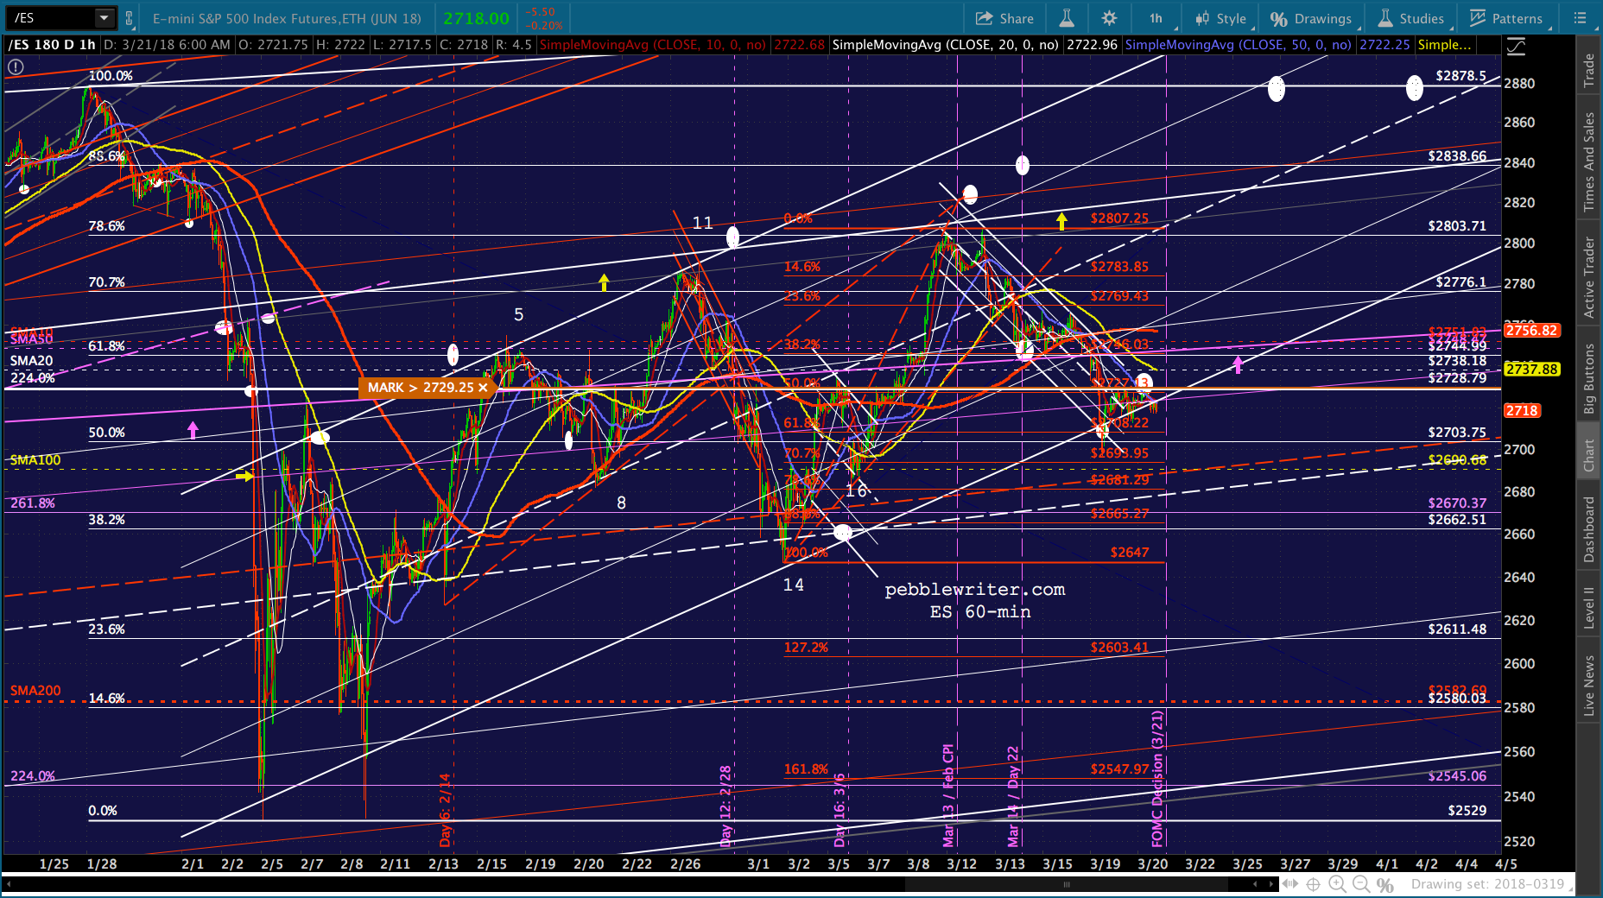This screenshot has height=898, width=1603.
Task: Click the crosshair pan icon
Action: (1314, 884)
